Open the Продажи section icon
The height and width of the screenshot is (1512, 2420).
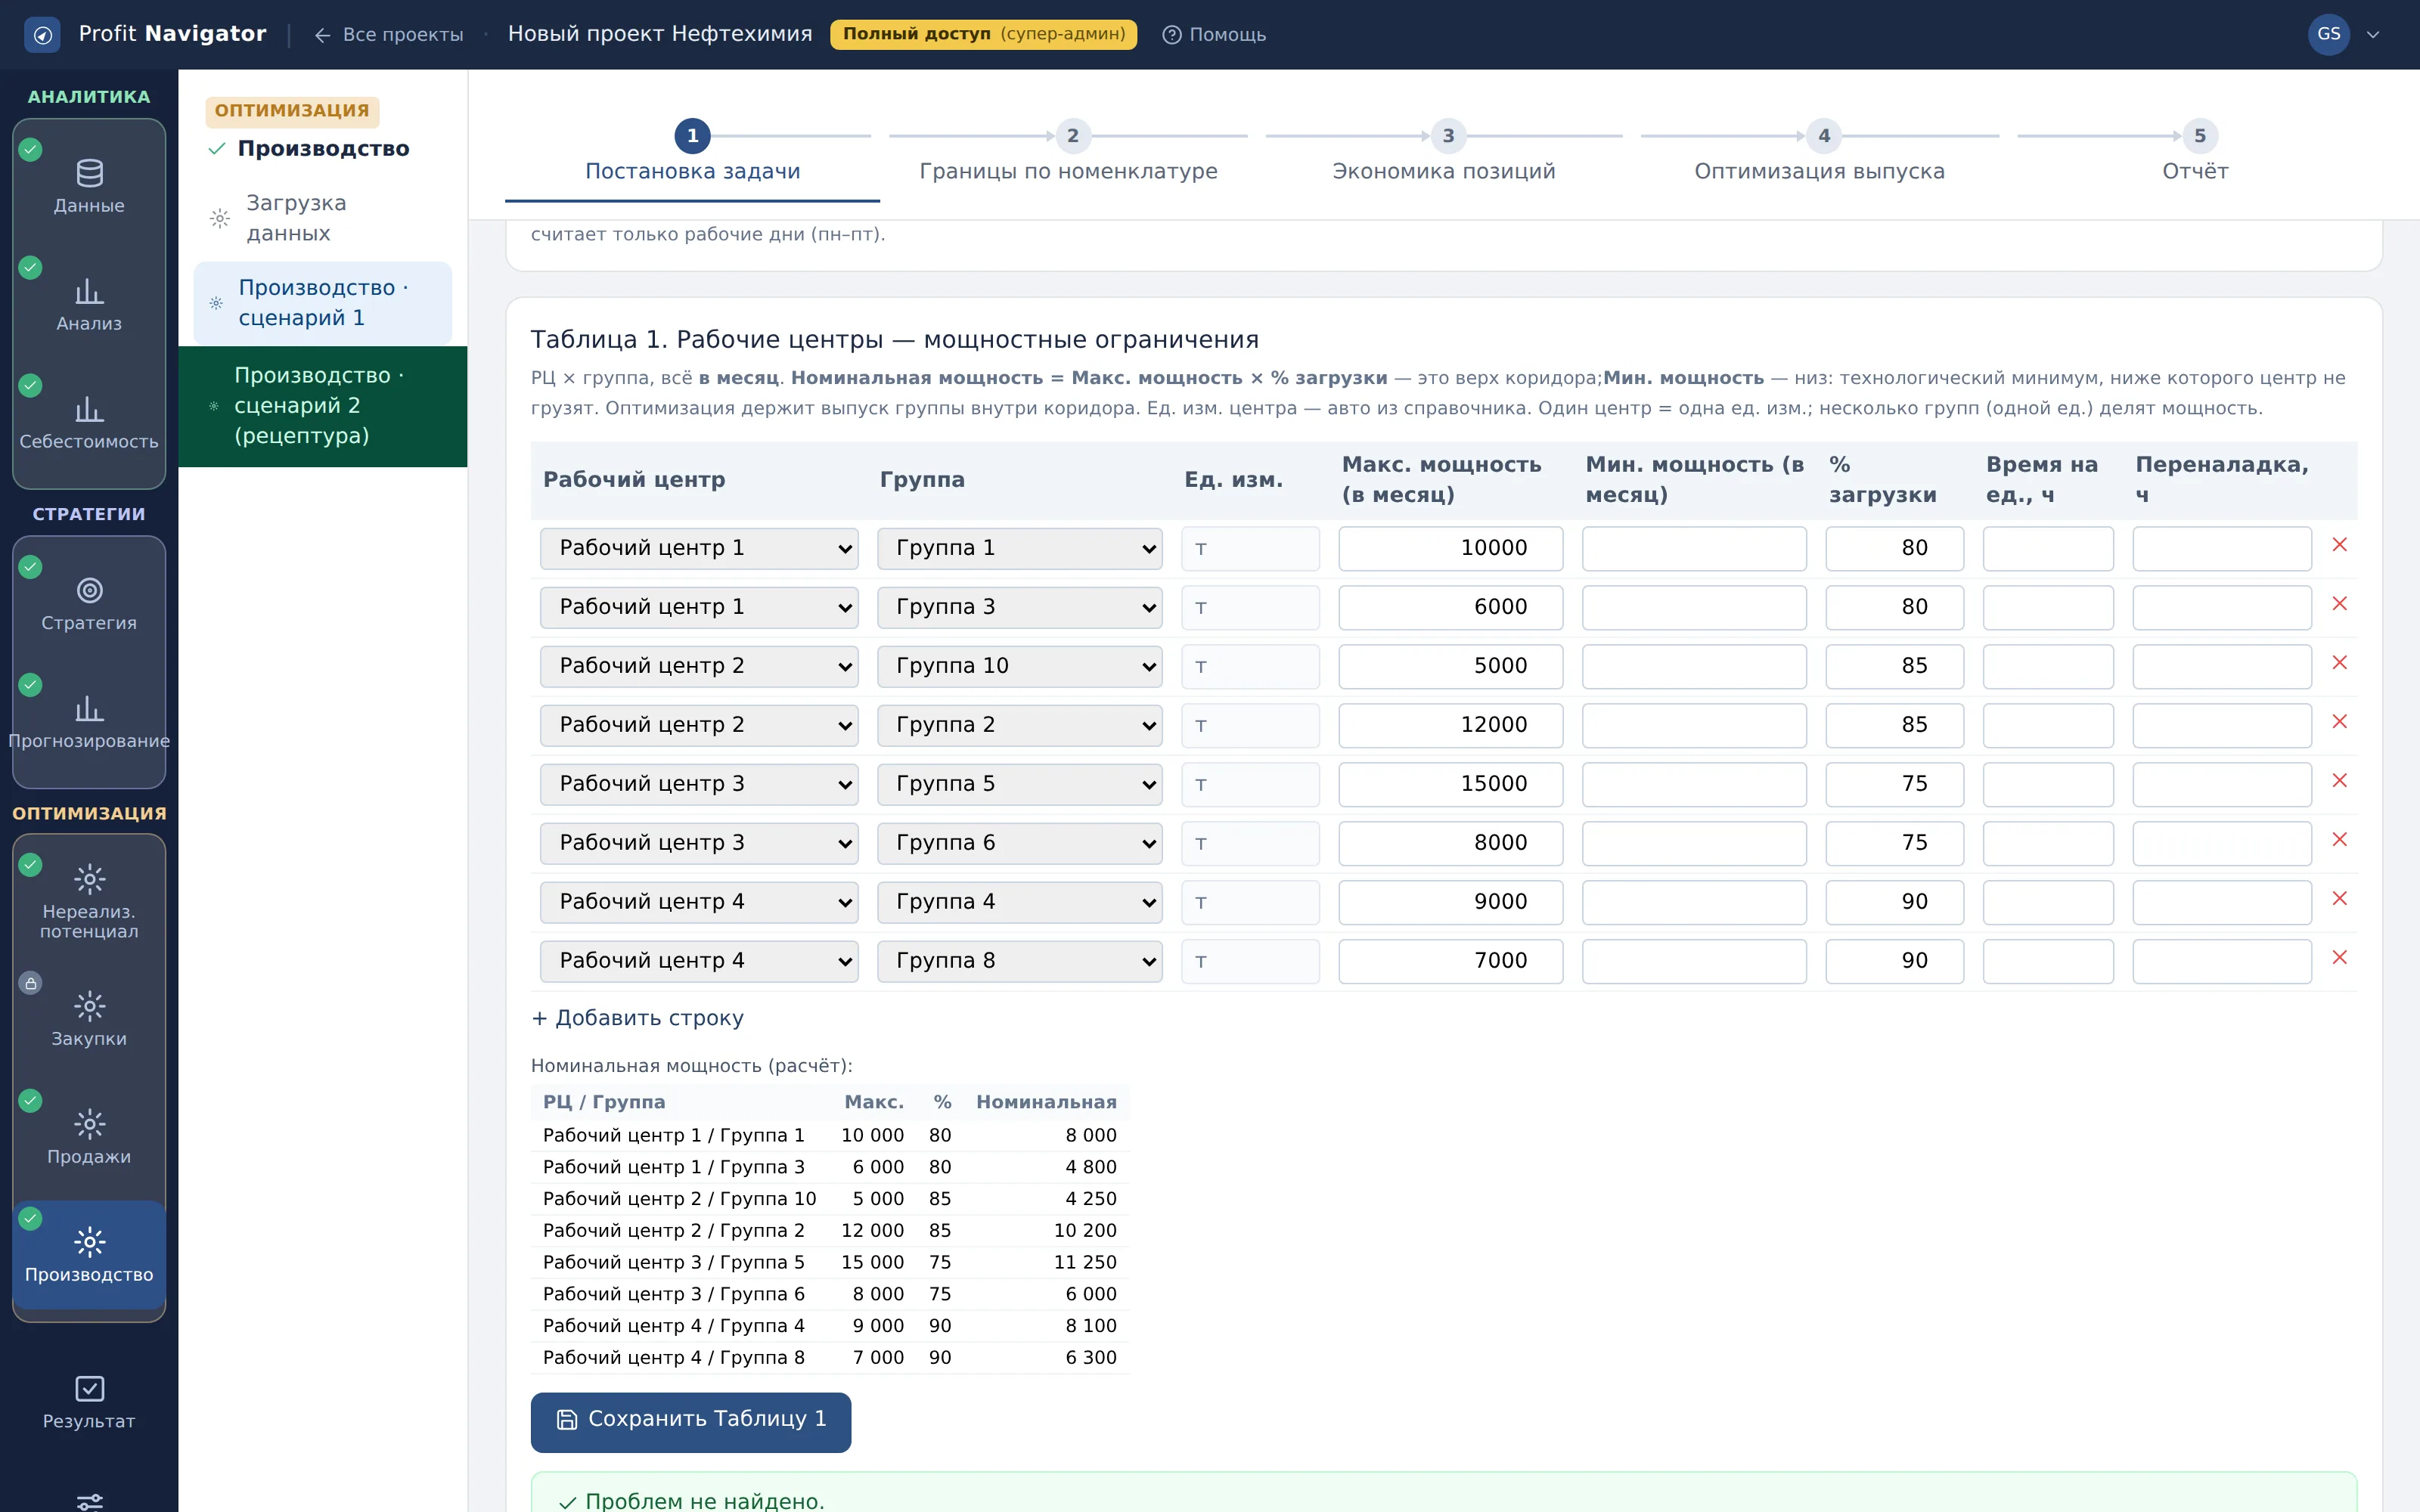coord(89,1124)
